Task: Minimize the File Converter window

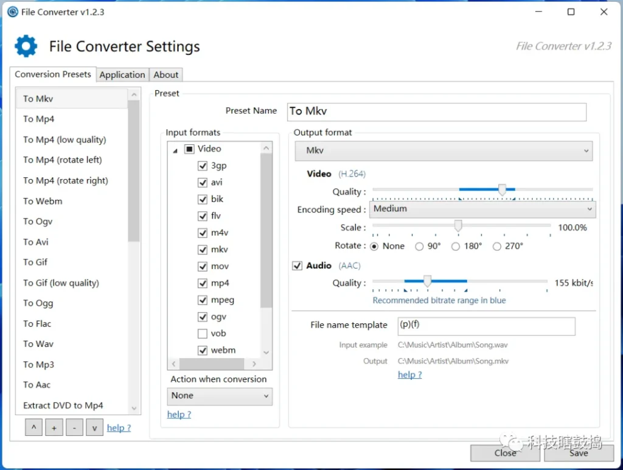Action: click(539, 12)
